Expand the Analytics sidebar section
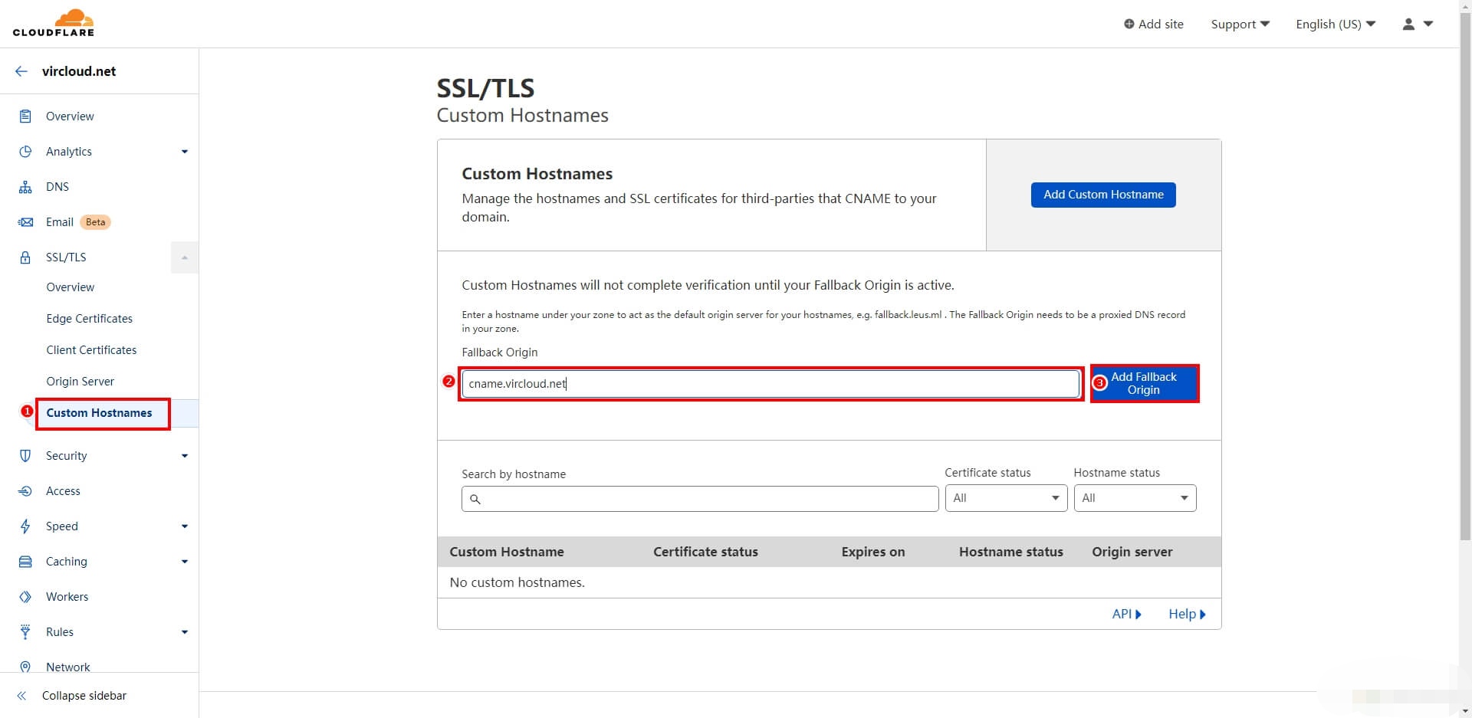The height and width of the screenshot is (718, 1472). [x=184, y=152]
